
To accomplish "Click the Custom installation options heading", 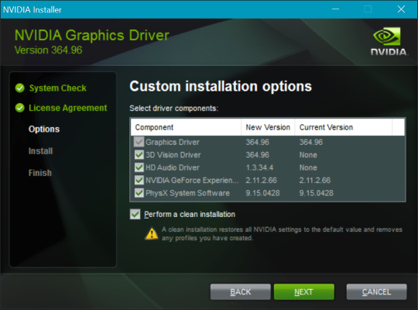I will tap(221, 87).
